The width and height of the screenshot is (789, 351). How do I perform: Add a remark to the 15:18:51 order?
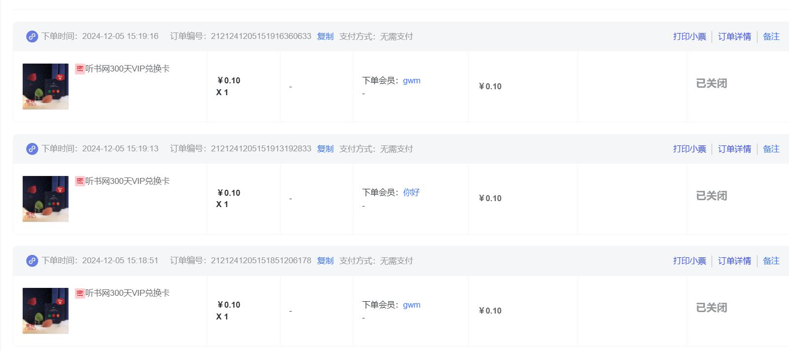[771, 261]
